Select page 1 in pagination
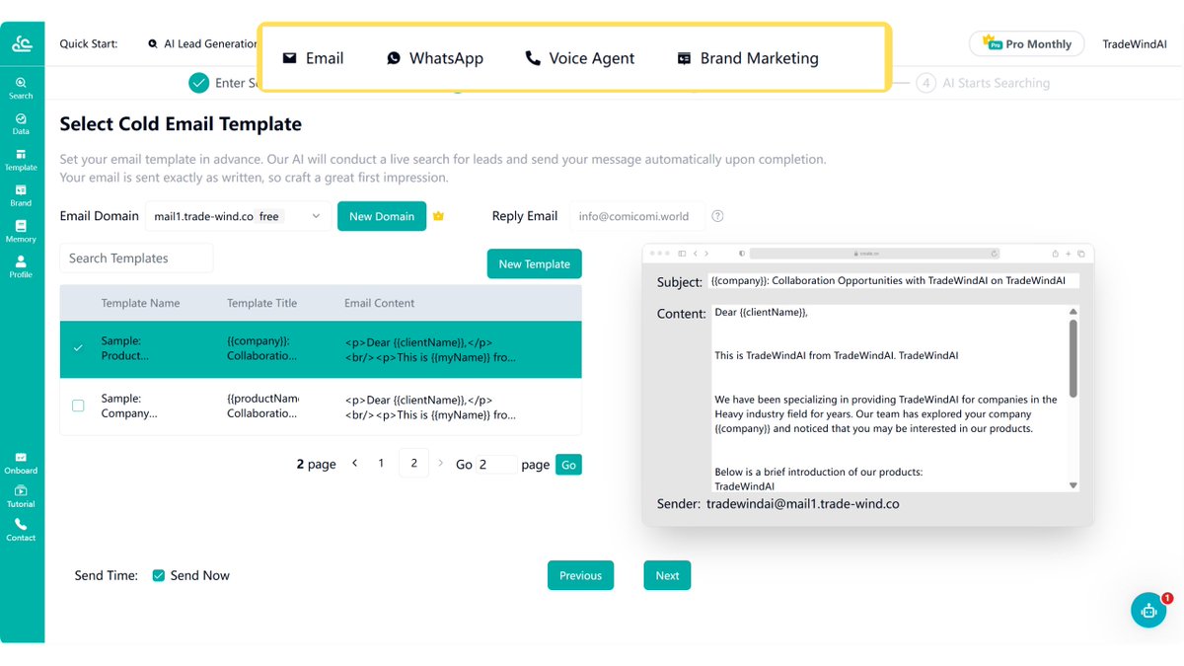1184x666 pixels. [381, 463]
